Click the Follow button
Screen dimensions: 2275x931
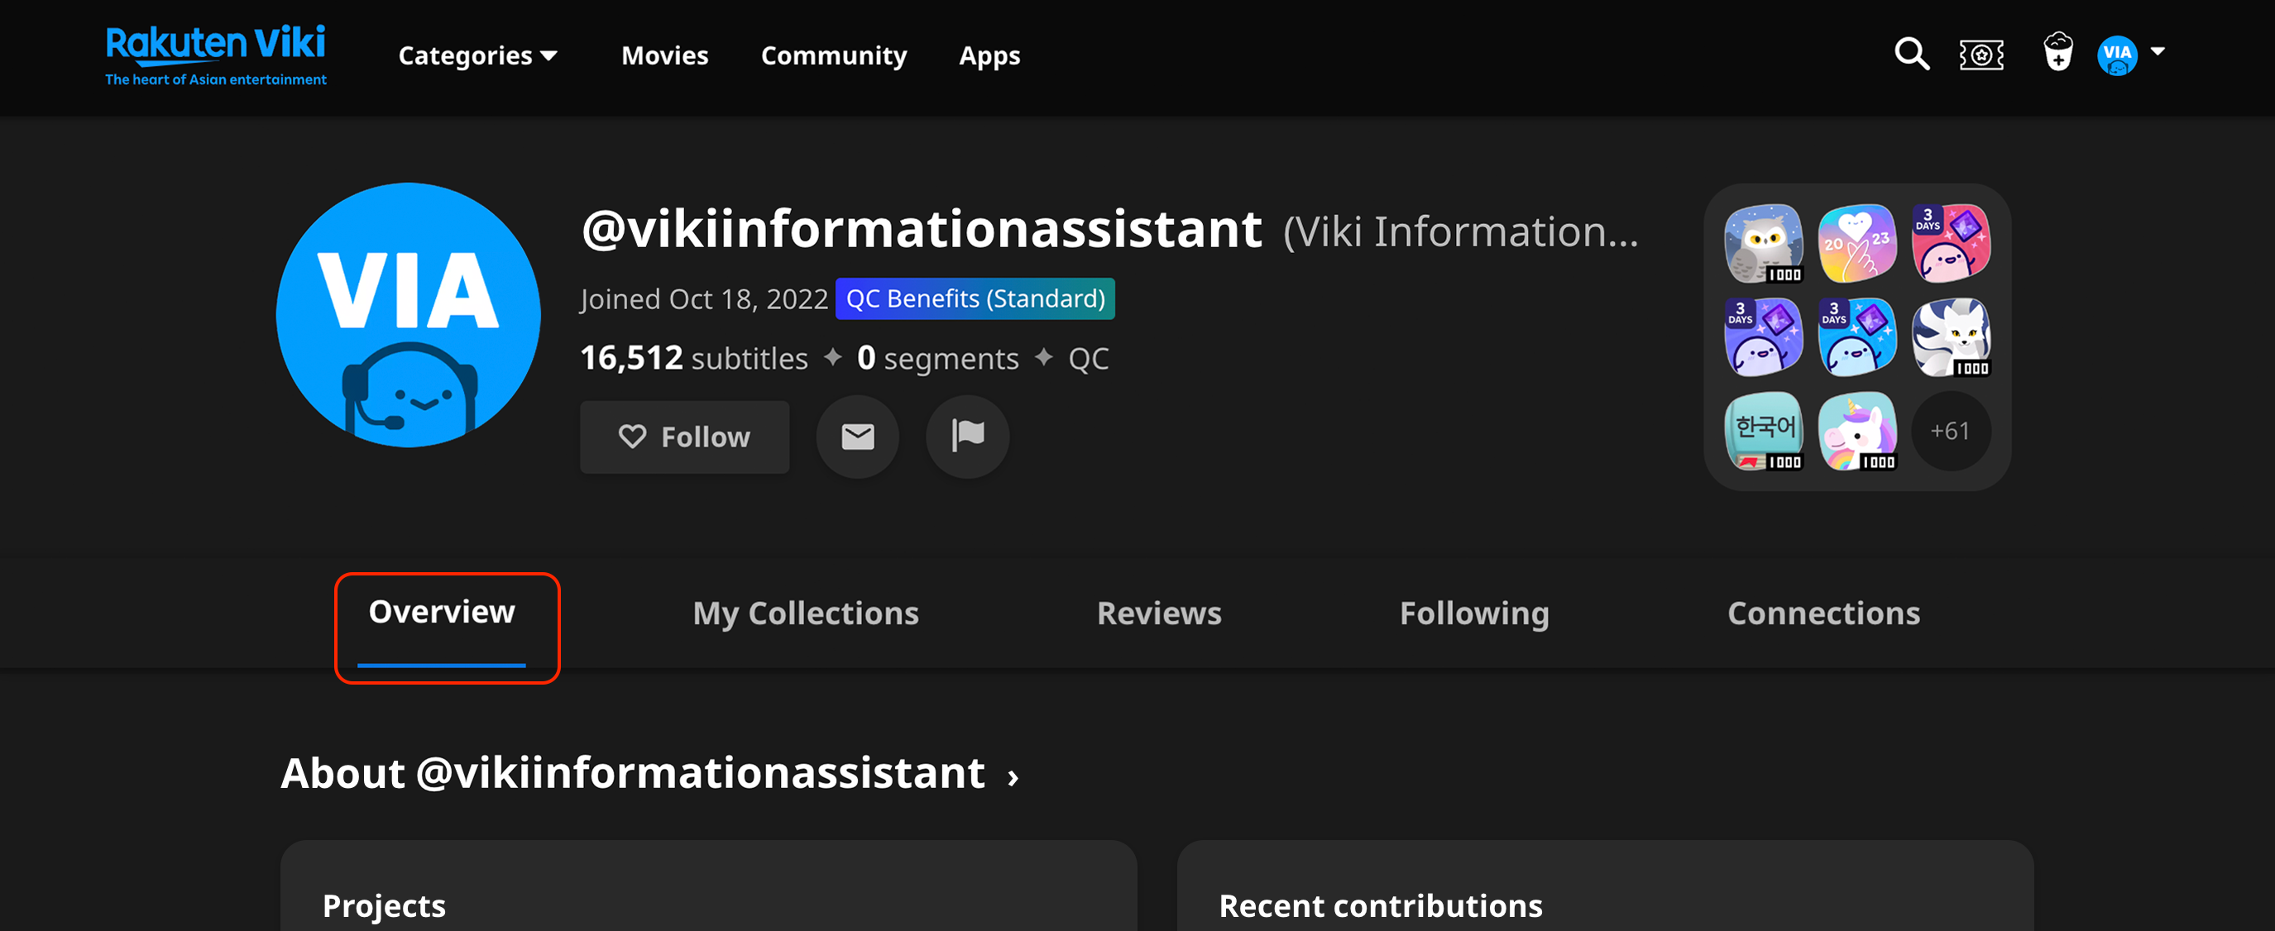tap(684, 437)
